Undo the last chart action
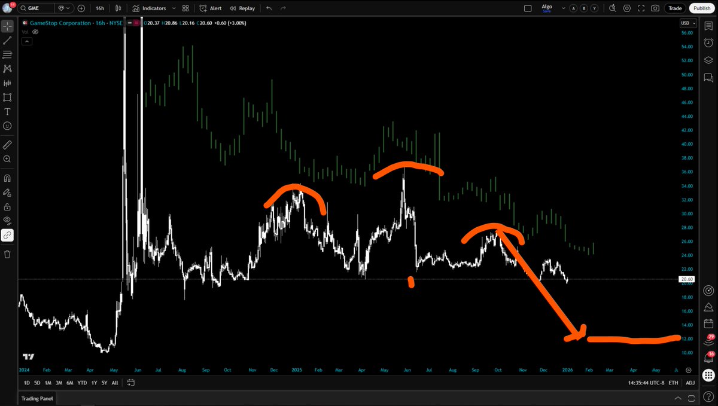 pos(269,8)
